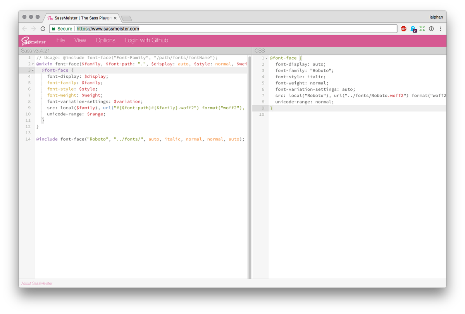The width and height of the screenshot is (465, 314).
Task: Click 'font-style: italic;' in CSS output
Action: (301, 77)
